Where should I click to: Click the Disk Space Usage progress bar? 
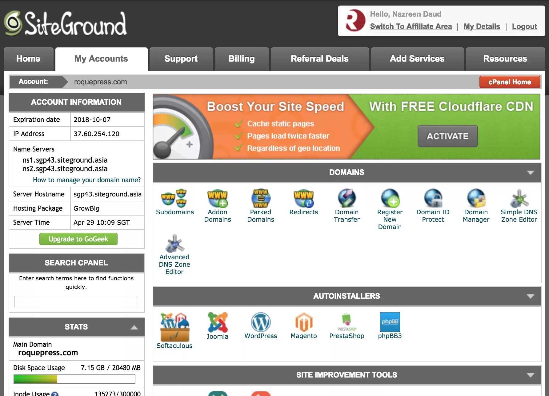(x=74, y=379)
